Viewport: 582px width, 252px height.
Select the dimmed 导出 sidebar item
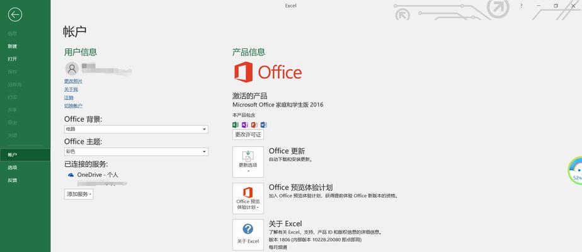[x=12, y=122]
